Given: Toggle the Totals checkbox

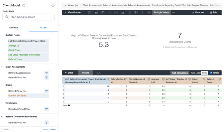Looking at the screenshot, I should (x=211, y=73).
